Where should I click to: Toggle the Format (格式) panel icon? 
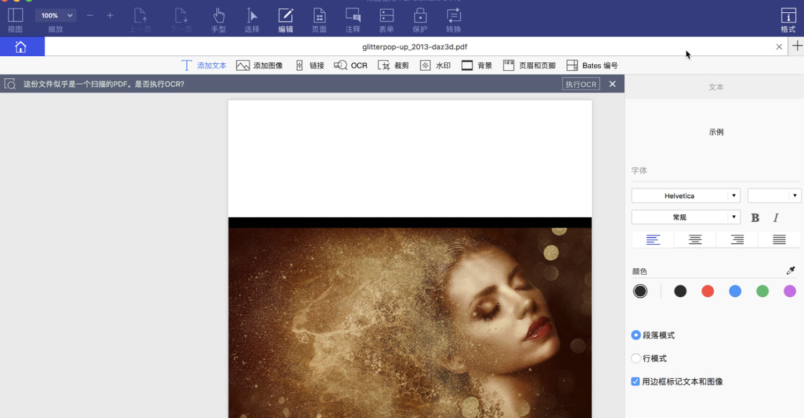[788, 19]
